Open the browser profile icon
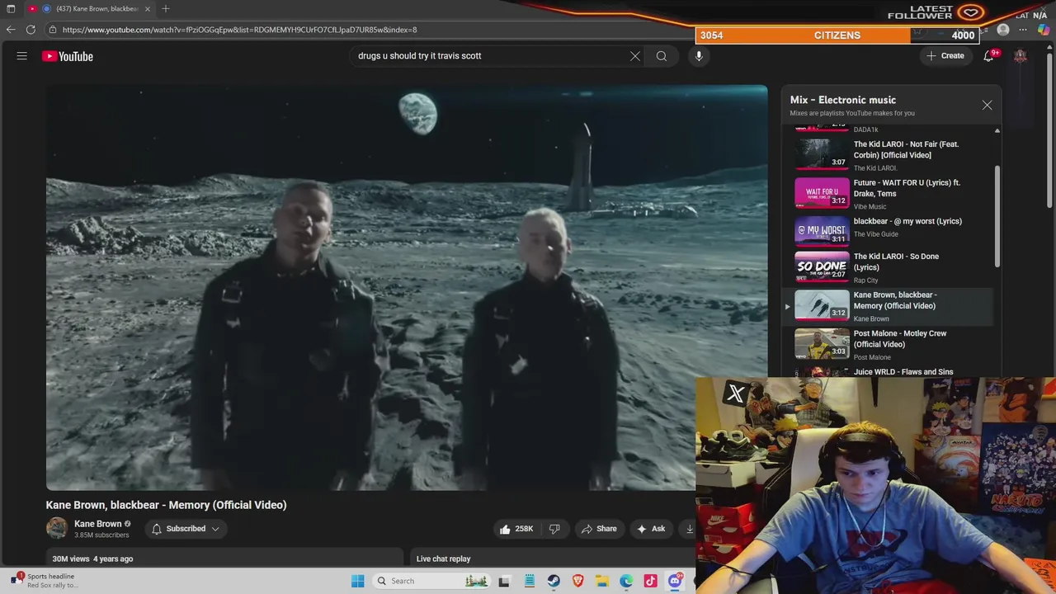 pos(1003,30)
